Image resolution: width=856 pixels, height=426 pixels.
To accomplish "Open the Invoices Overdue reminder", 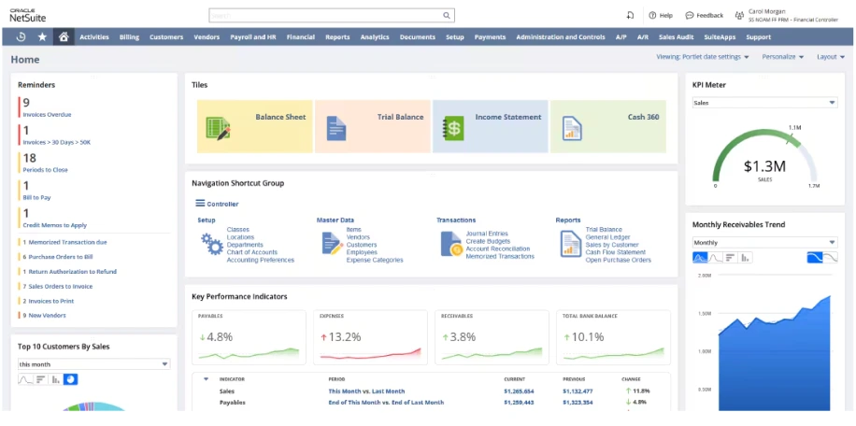I will (x=47, y=115).
